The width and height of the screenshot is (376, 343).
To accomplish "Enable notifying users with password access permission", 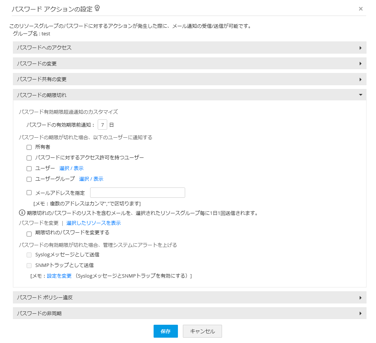I will (x=29, y=158).
